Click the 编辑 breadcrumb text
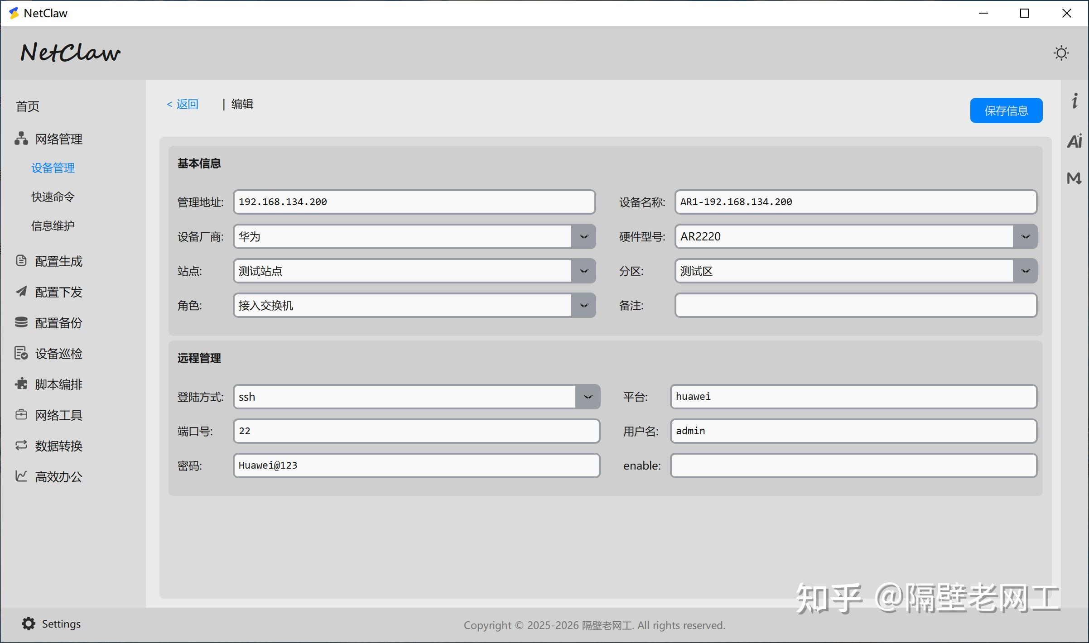 pos(242,104)
